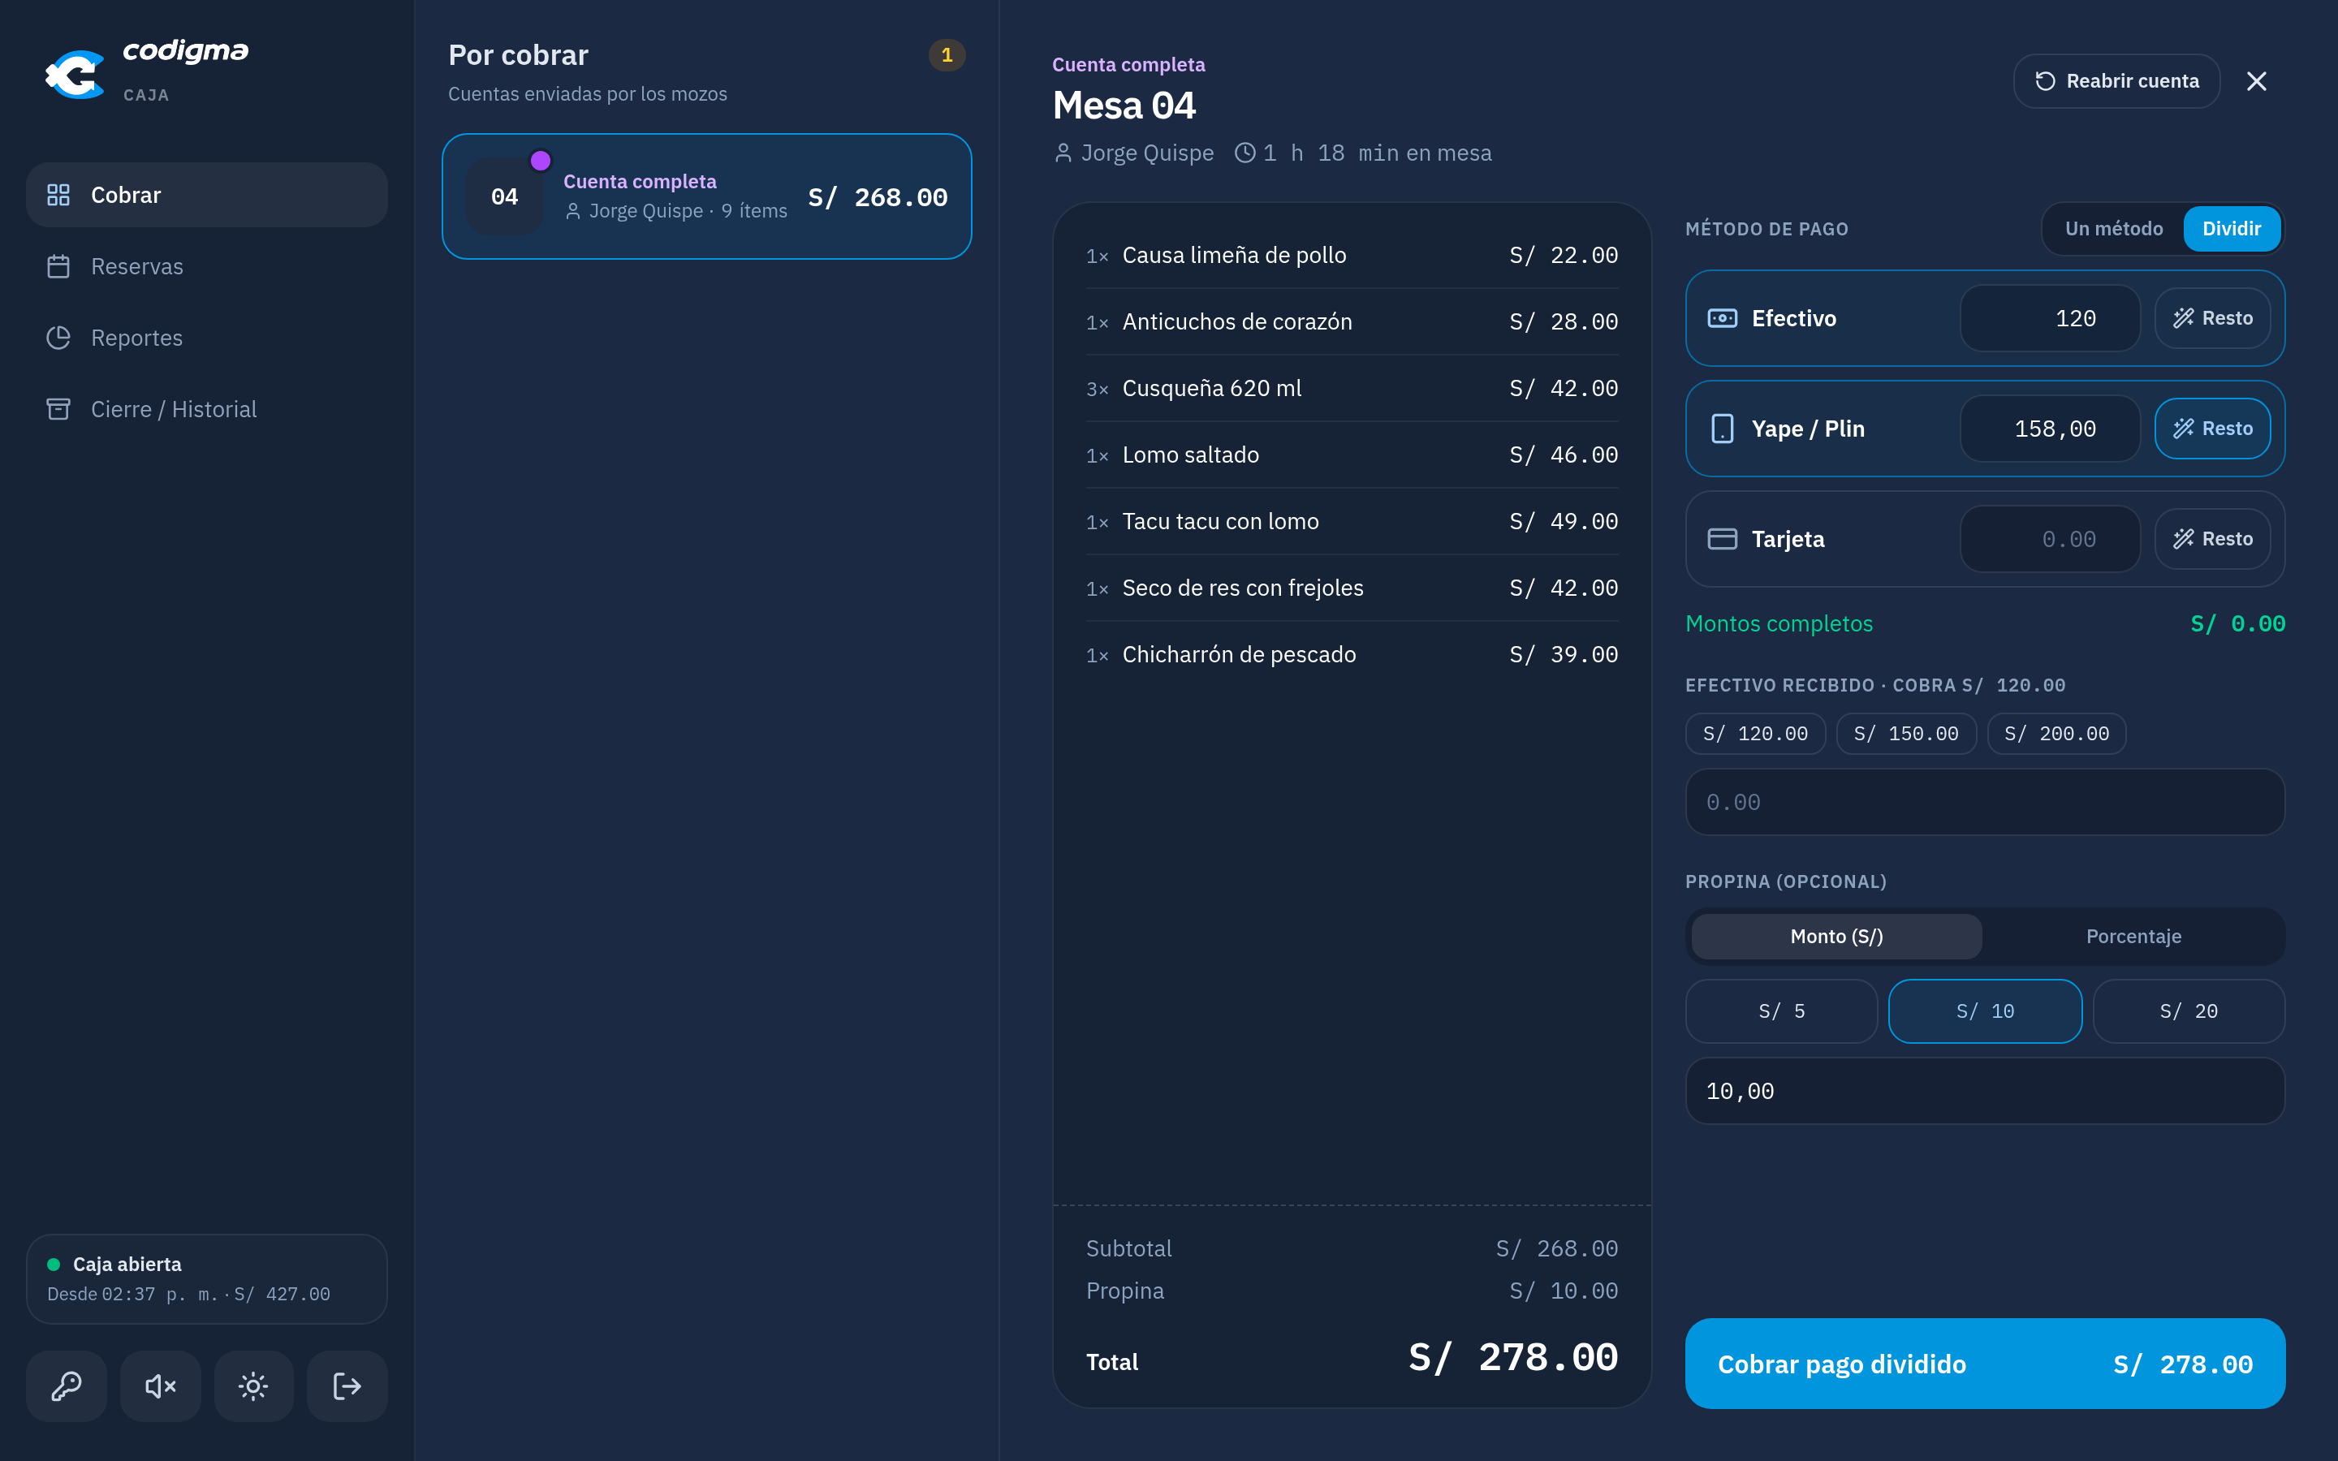The image size is (2338, 1461).
Task: Click the Codigma logo
Action: click(x=147, y=71)
